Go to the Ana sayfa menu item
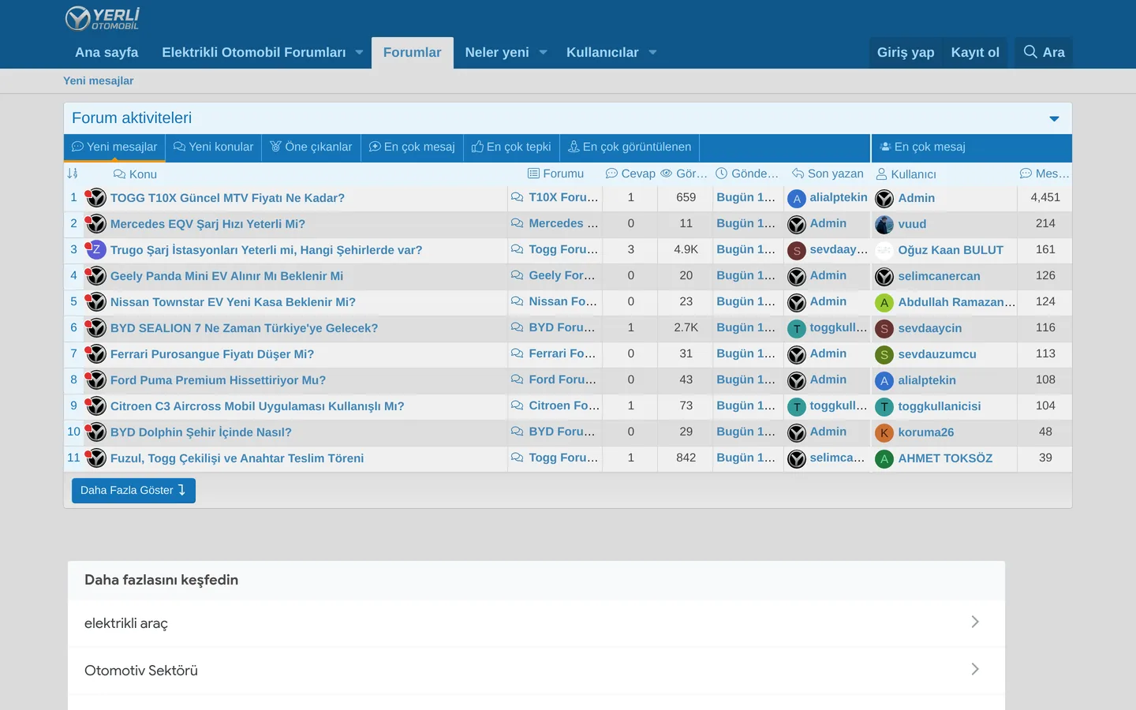This screenshot has height=710, width=1136. coord(106,52)
